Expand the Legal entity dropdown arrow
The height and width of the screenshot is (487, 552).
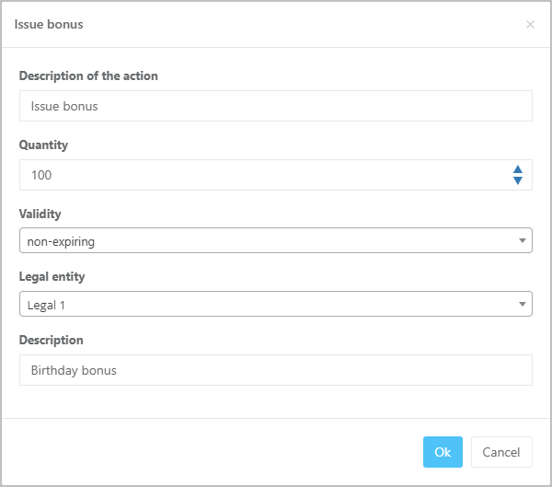522,304
